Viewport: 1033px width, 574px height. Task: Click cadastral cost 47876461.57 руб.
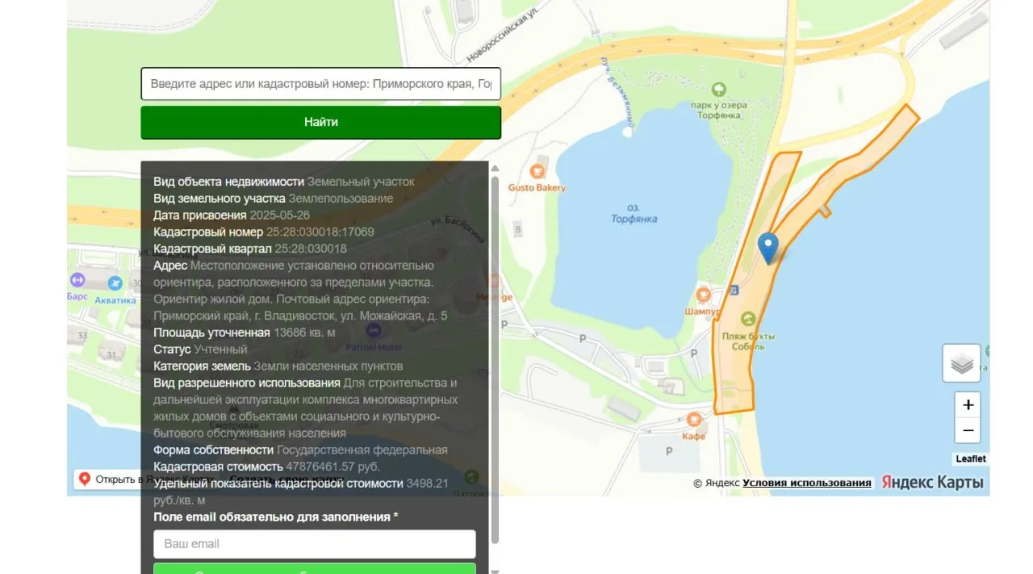click(x=332, y=467)
